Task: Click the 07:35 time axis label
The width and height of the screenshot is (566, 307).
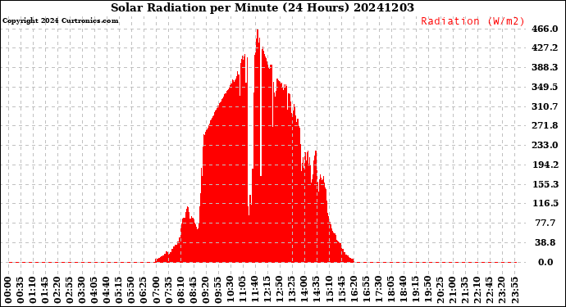Action: point(169,290)
